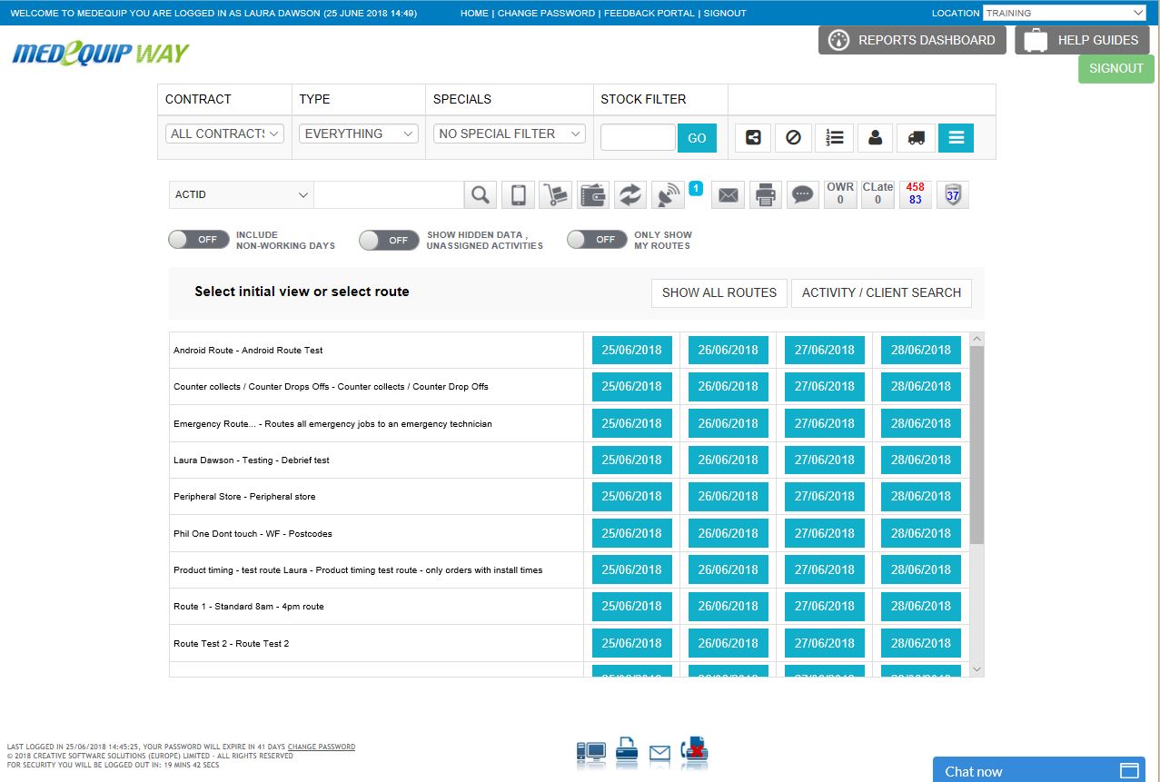Open the numbered list view icon
Viewport: 1160px width, 782px height.
click(x=835, y=137)
